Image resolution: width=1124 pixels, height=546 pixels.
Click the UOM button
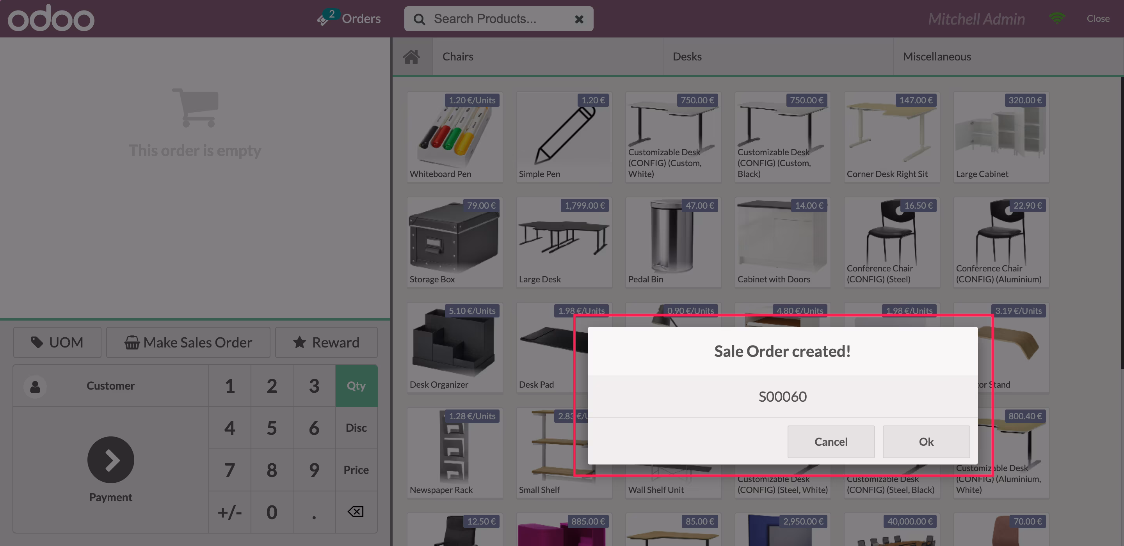(x=57, y=342)
